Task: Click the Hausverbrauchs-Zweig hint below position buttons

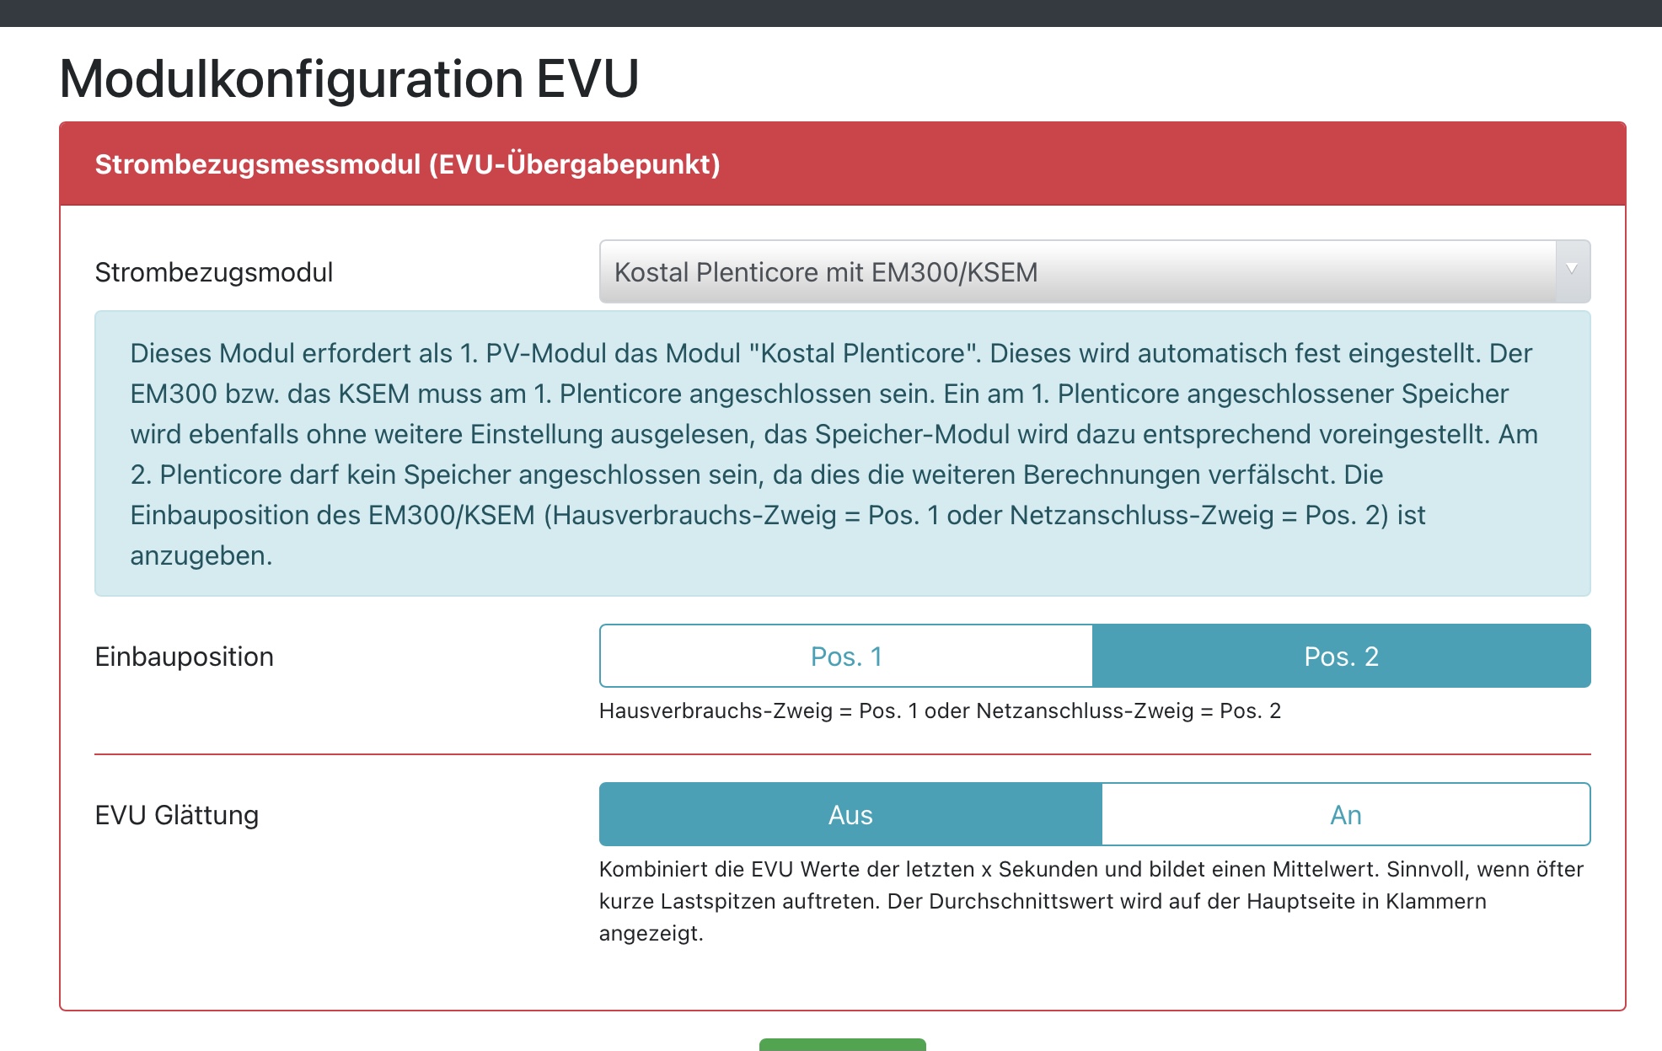Action: coord(939,710)
